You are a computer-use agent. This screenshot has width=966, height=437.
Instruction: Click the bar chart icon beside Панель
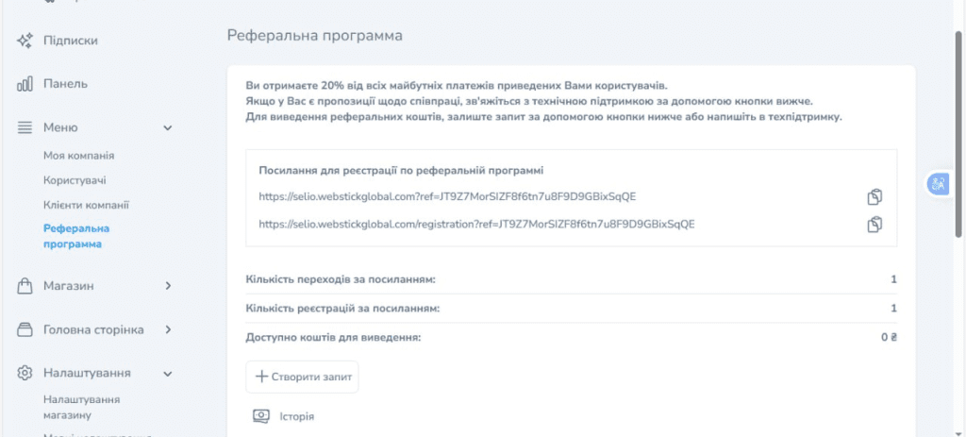pyautogui.click(x=25, y=84)
